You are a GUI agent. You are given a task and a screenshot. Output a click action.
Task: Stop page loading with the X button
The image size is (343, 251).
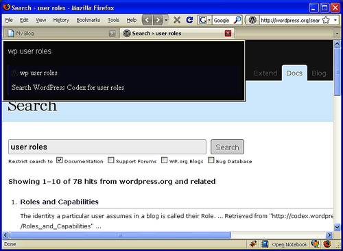[177, 20]
